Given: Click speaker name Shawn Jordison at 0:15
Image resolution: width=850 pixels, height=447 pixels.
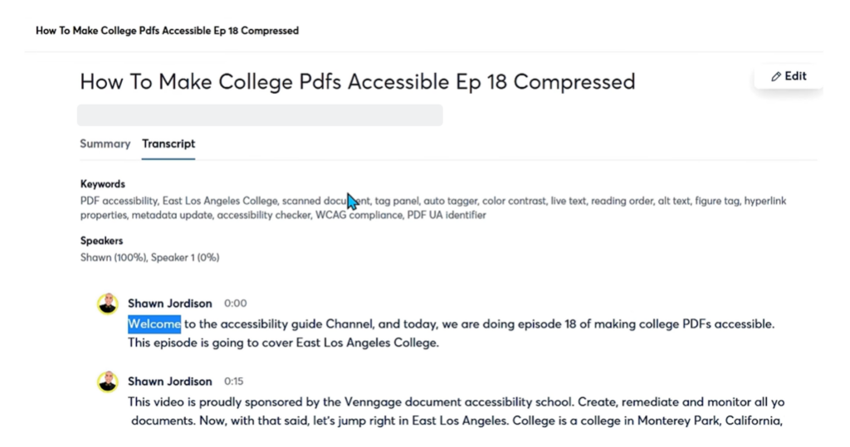Looking at the screenshot, I should [169, 381].
